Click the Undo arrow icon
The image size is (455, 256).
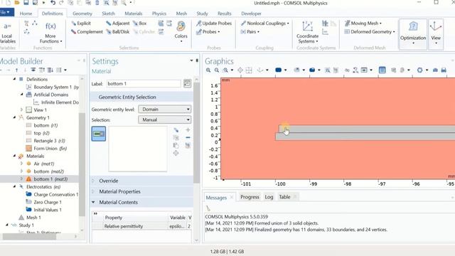coord(53,3)
